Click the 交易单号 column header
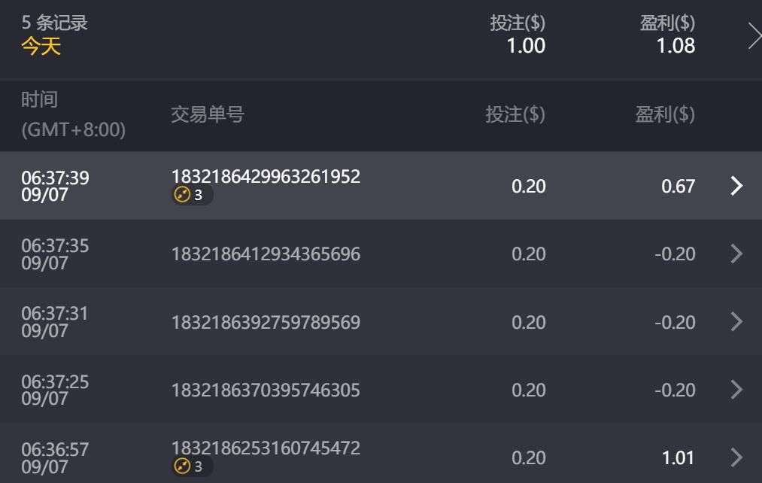762x483 pixels. coord(208,114)
